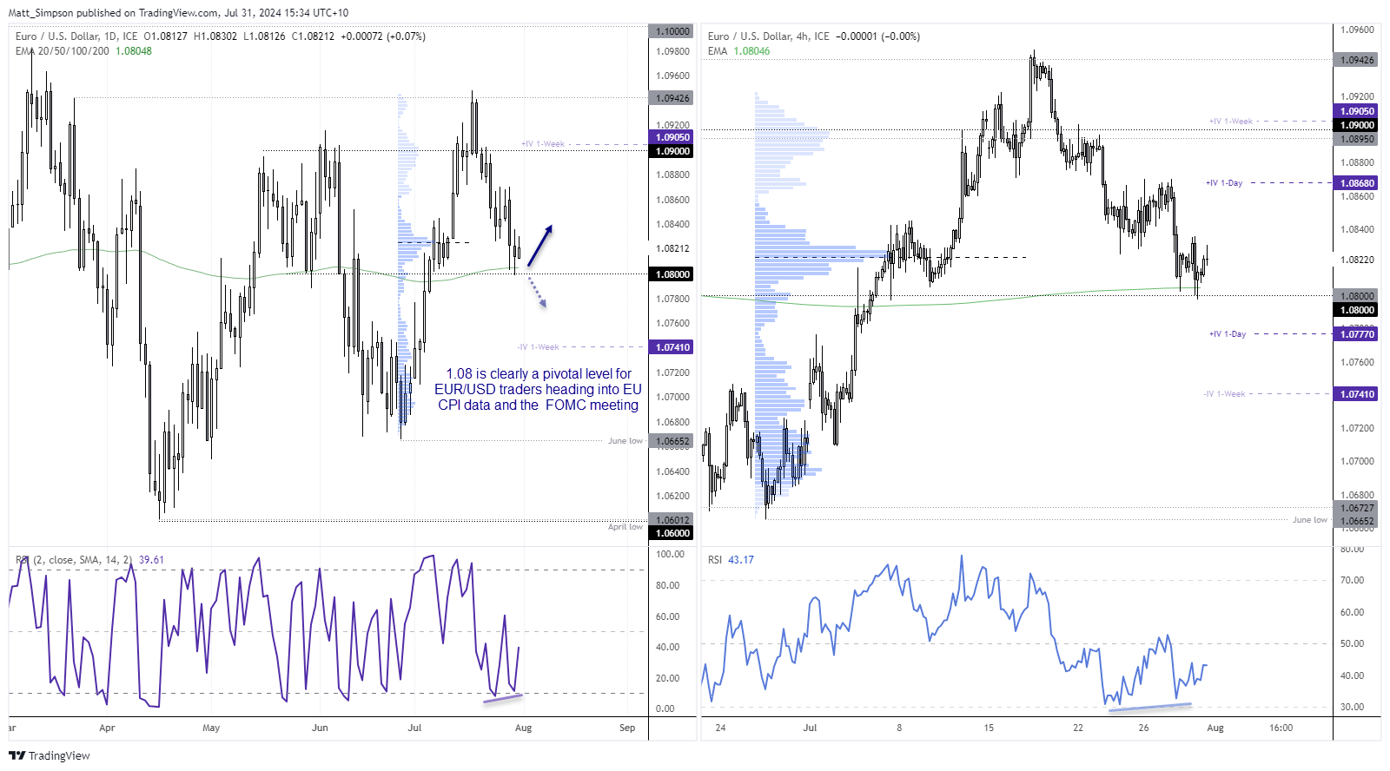
Task: Select the purple 1.08680 price label
Action: (1357, 183)
